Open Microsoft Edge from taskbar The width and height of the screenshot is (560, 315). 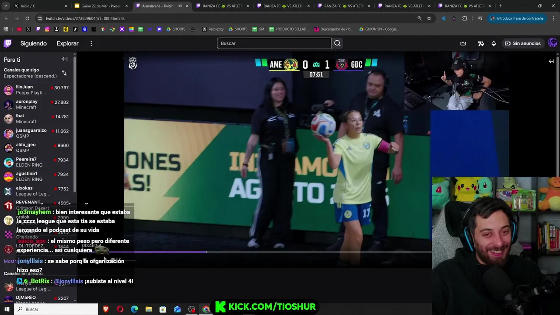point(134,309)
